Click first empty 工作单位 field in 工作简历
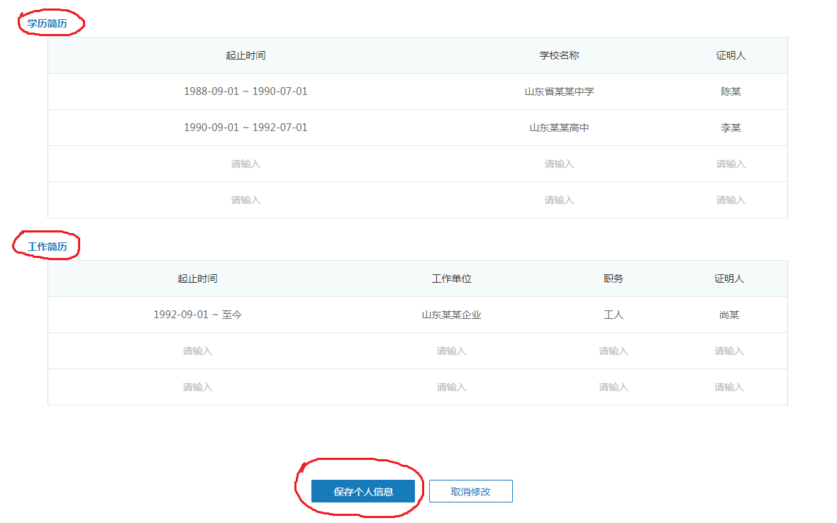This screenshot has width=837, height=523. click(451, 351)
